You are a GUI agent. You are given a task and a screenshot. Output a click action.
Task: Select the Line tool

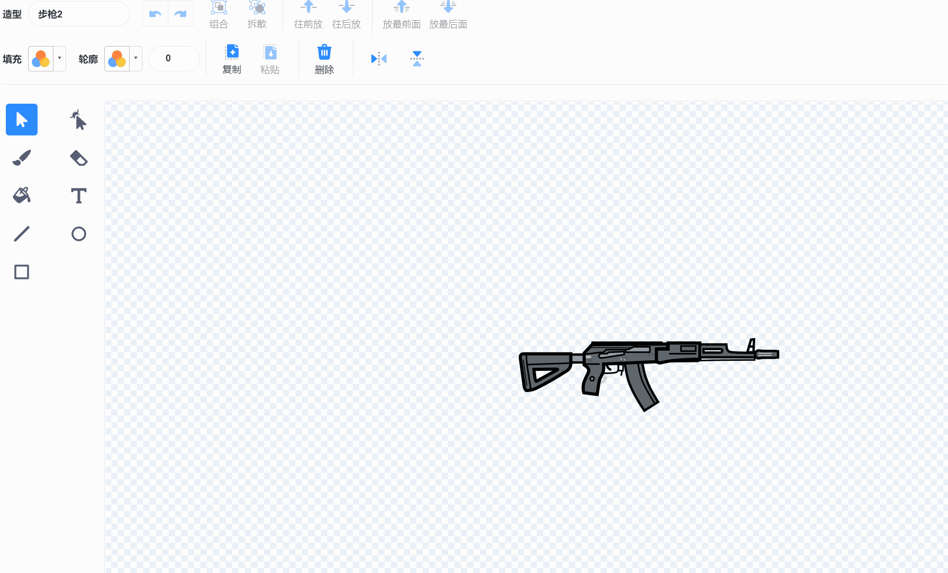[x=22, y=234]
